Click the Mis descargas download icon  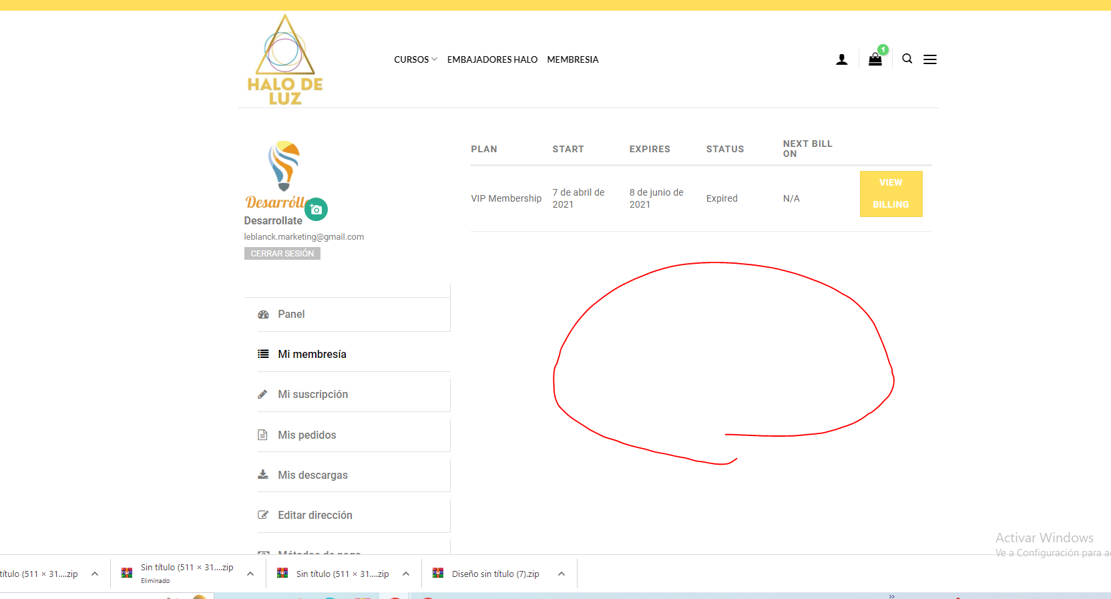coord(263,475)
